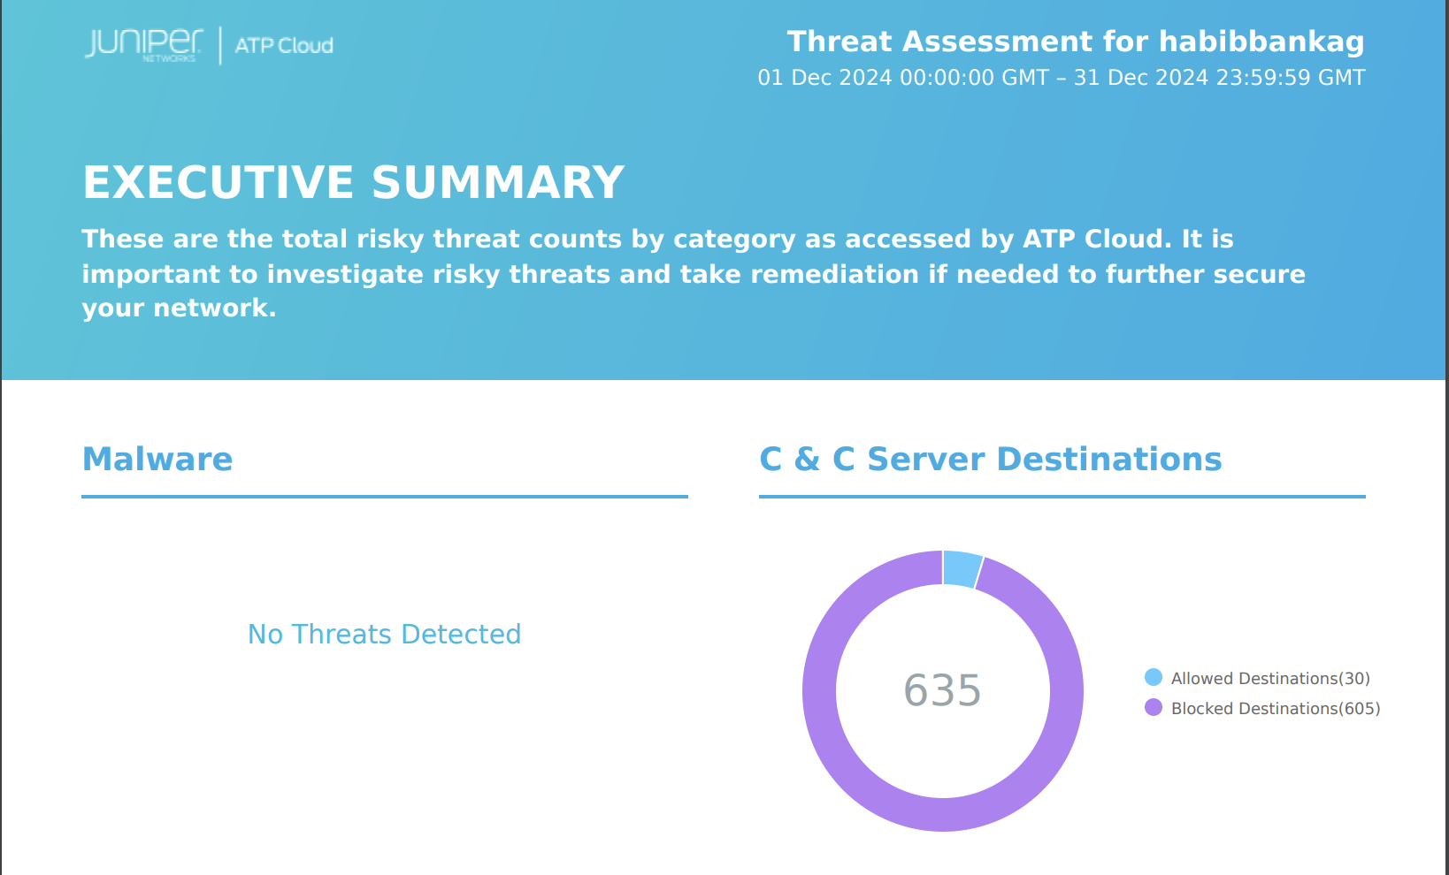Click the vertical separator beside the Juniper logo
This screenshot has height=875, width=1449.
click(x=220, y=46)
